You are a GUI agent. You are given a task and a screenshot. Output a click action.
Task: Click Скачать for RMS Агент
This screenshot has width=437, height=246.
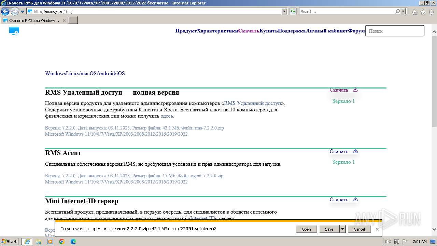tap(339, 151)
